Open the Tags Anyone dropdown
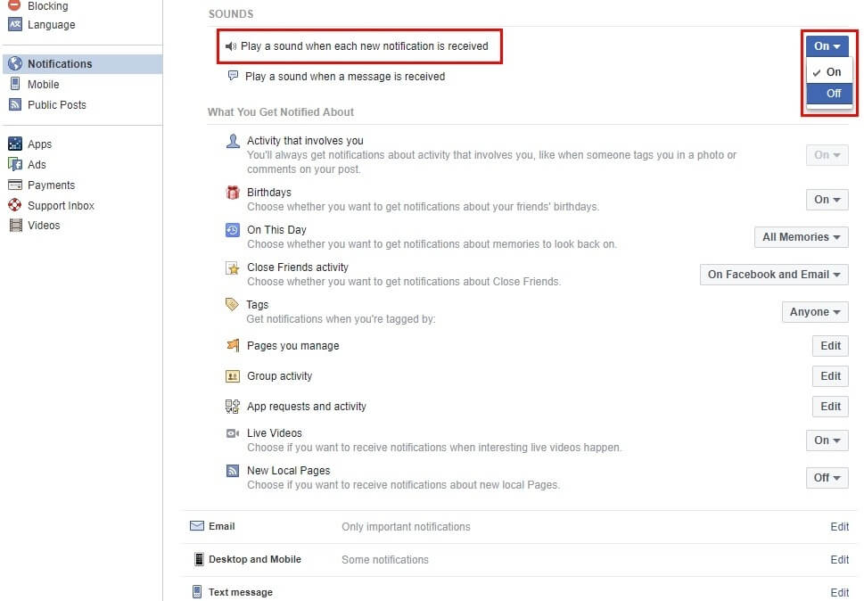The width and height of the screenshot is (864, 601). point(815,312)
